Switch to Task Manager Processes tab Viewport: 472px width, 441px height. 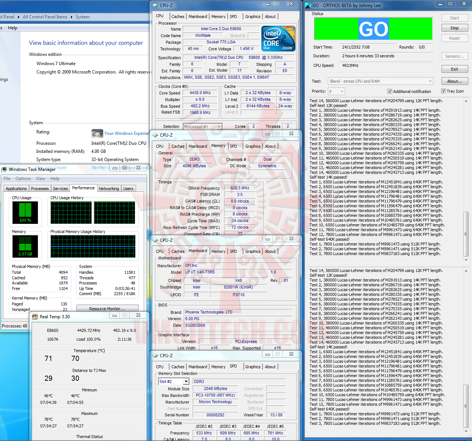click(x=40, y=189)
